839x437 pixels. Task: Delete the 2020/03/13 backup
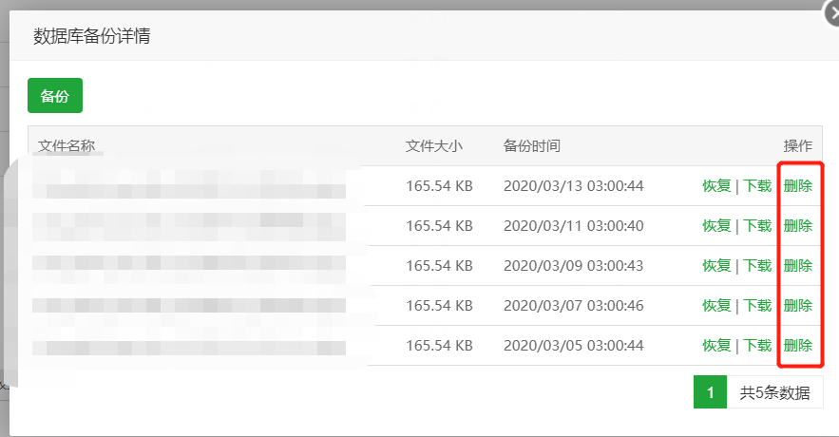click(x=798, y=186)
